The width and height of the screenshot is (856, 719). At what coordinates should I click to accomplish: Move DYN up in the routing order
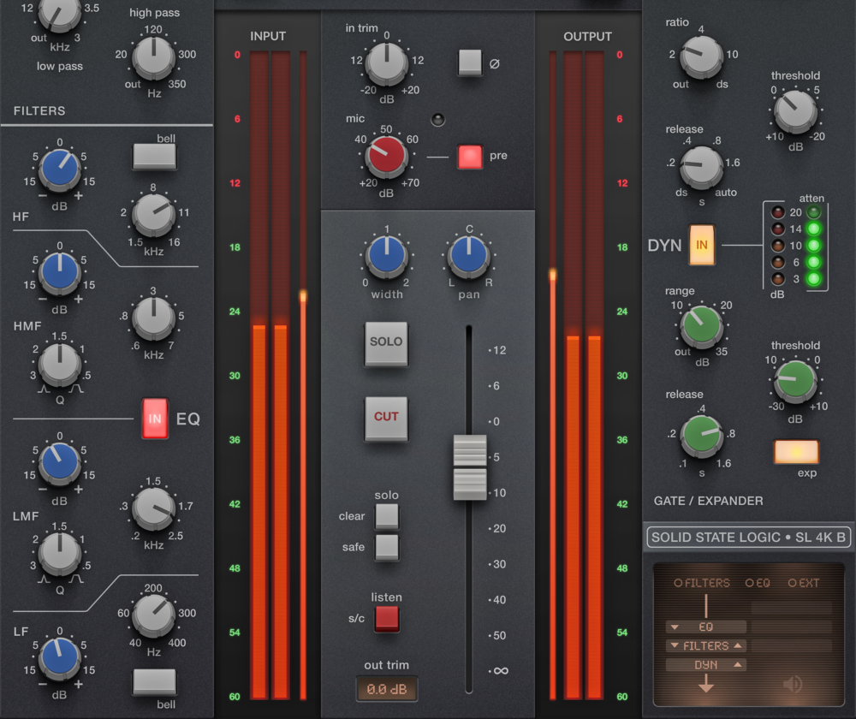coord(738,665)
